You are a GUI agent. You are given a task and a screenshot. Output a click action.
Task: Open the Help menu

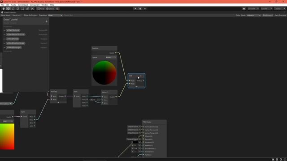[52, 5]
